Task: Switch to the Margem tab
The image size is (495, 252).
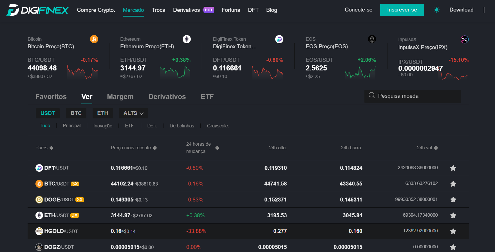Action: (x=120, y=97)
